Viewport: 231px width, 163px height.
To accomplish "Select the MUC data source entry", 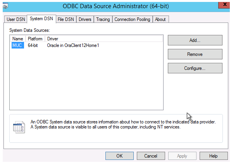I will [18, 45].
